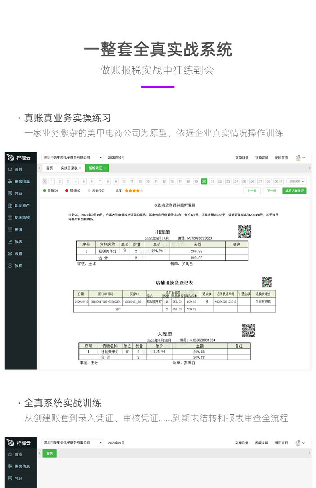316x488 pixels.
Task: Close the 实操目录表 tab with its x
Action: [x=80, y=168]
